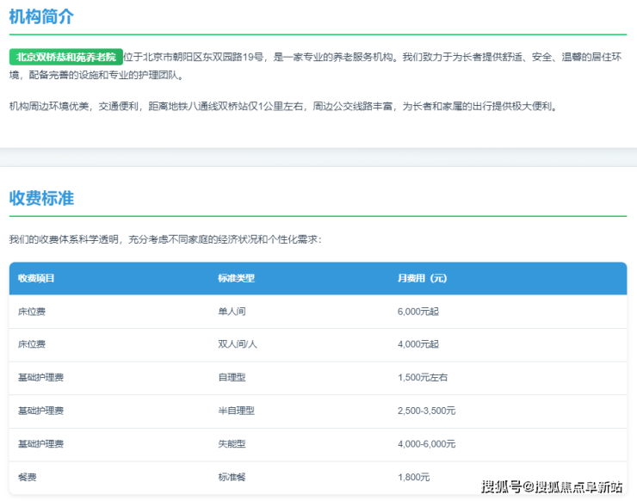Click the 双人间/人 table cell

point(238,344)
